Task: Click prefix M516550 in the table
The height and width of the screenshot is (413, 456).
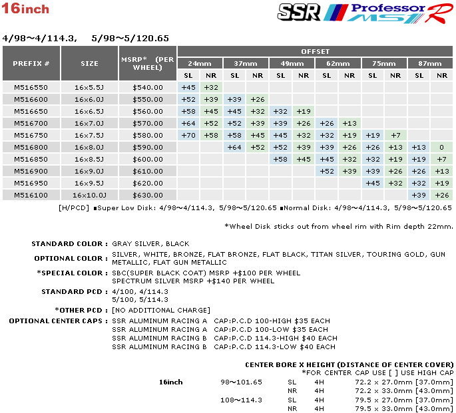Action: point(31,87)
